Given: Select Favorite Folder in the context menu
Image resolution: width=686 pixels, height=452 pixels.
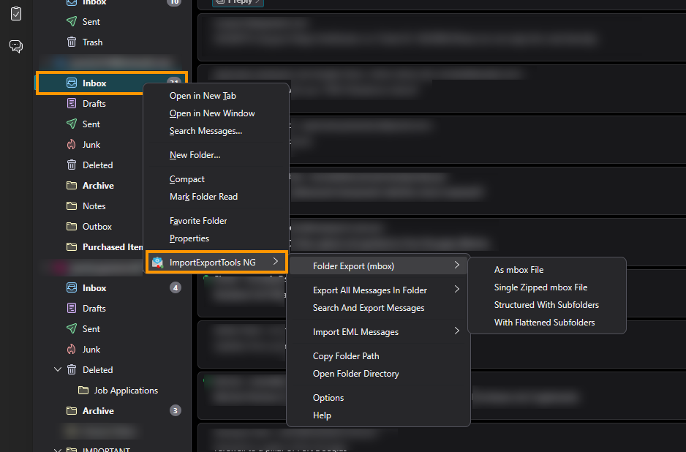Looking at the screenshot, I should [198, 221].
